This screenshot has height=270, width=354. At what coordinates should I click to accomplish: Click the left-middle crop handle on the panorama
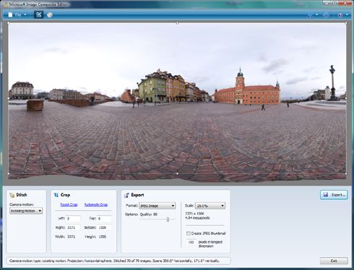click(9, 98)
